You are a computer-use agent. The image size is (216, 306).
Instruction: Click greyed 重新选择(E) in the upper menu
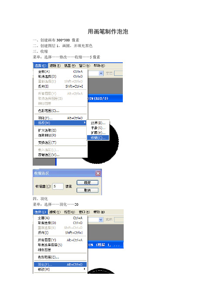click(x=60, y=82)
